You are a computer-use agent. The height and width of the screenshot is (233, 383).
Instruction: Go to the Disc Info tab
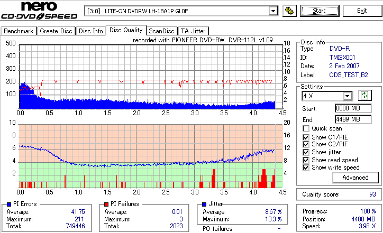(x=90, y=31)
